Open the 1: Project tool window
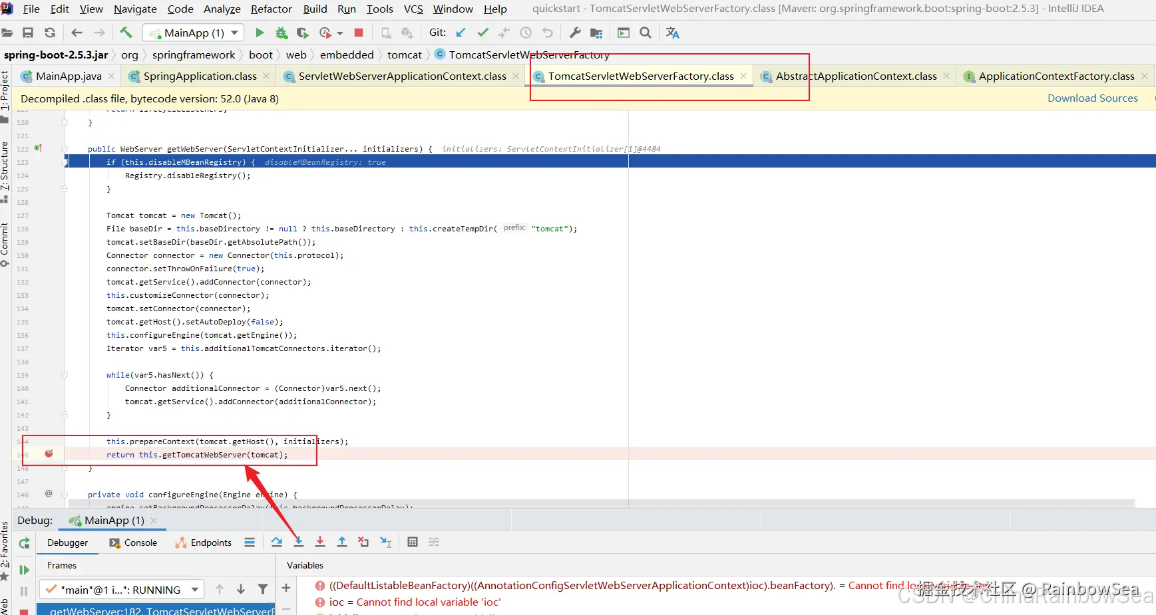Screen dimensions: 1156x615 [x=5, y=90]
